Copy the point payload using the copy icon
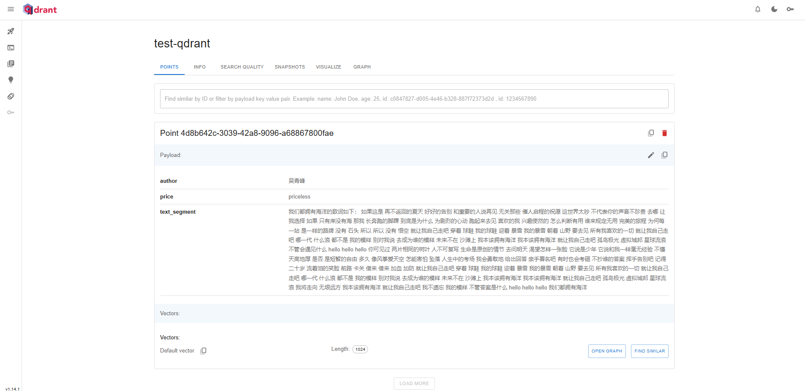Screen dimensions: 805x391 coord(664,155)
